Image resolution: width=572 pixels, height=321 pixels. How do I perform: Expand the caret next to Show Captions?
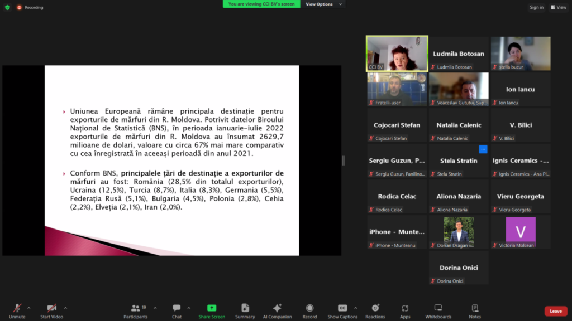(356, 308)
